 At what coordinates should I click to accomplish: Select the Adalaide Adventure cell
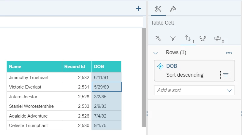(34, 116)
